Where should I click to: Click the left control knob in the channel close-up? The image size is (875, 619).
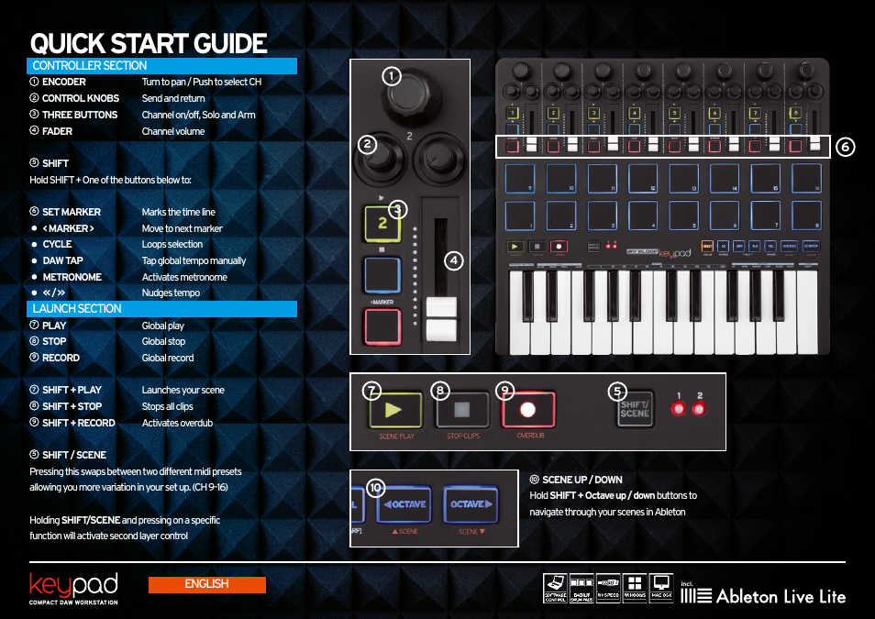pyautogui.click(x=380, y=158)
